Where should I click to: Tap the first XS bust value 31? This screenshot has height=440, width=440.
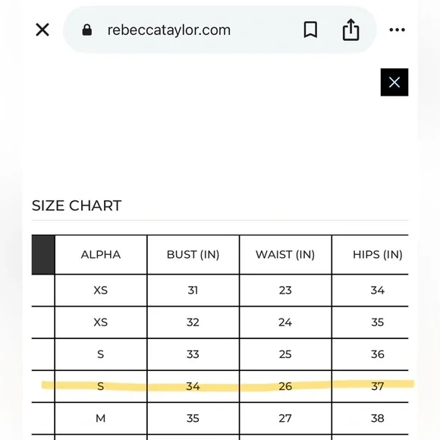(x=193, y=290)
